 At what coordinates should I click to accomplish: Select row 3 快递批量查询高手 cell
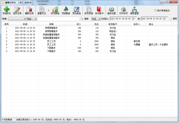click(51, 35)
